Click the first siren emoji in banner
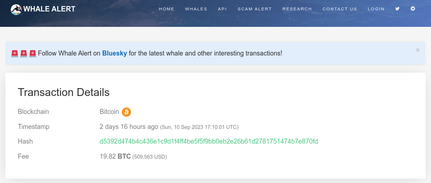This screenshot has height=183, width=431. coord(15,53)
